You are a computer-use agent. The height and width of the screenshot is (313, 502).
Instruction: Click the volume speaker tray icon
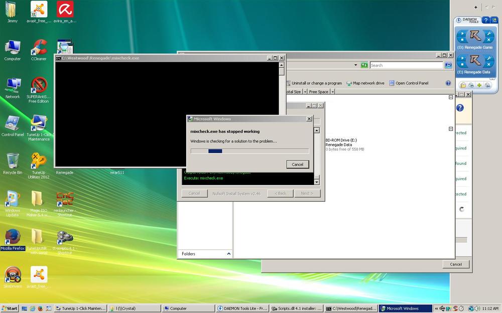[477, 308]
